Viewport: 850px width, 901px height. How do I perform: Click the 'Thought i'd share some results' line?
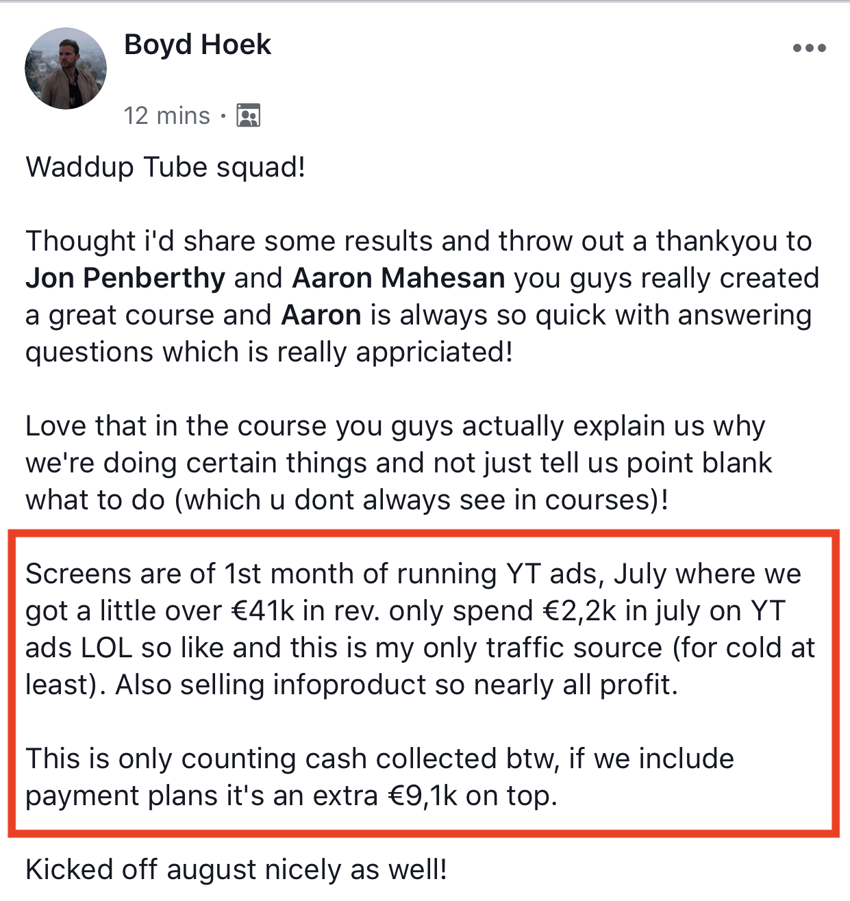tap(418, 241)
